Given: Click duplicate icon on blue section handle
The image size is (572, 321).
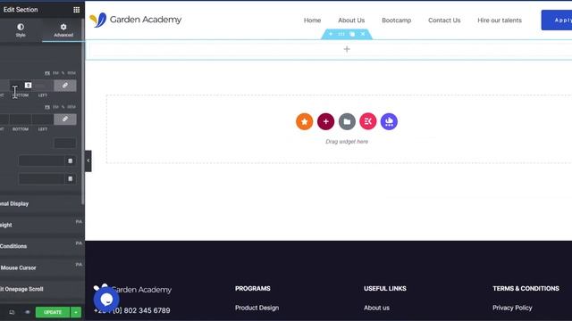Looking at the screenshot, I should click(352, 34).
